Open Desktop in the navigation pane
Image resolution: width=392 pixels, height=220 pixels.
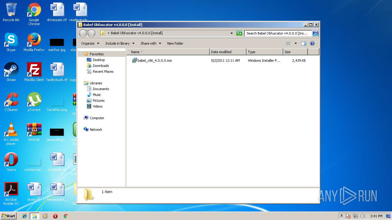point(99,60)
